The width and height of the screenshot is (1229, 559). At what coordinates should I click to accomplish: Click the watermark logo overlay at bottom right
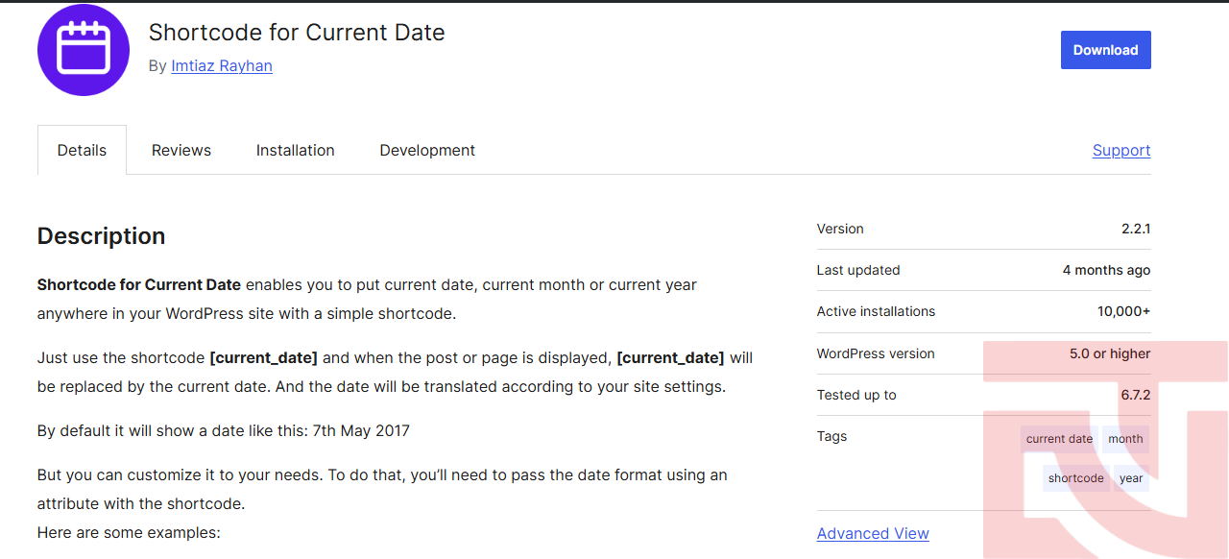[1106, 450]
